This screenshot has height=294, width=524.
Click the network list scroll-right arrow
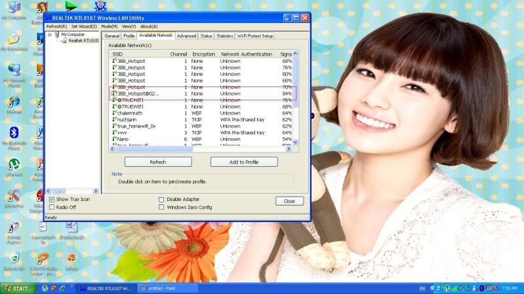pos(289,149)
